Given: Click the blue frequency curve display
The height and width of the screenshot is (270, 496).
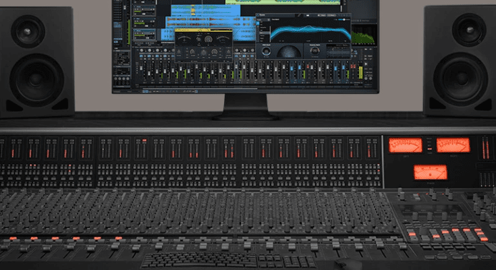Looking at the screenshot, I should pyautogui.click(x=309, y=31).
